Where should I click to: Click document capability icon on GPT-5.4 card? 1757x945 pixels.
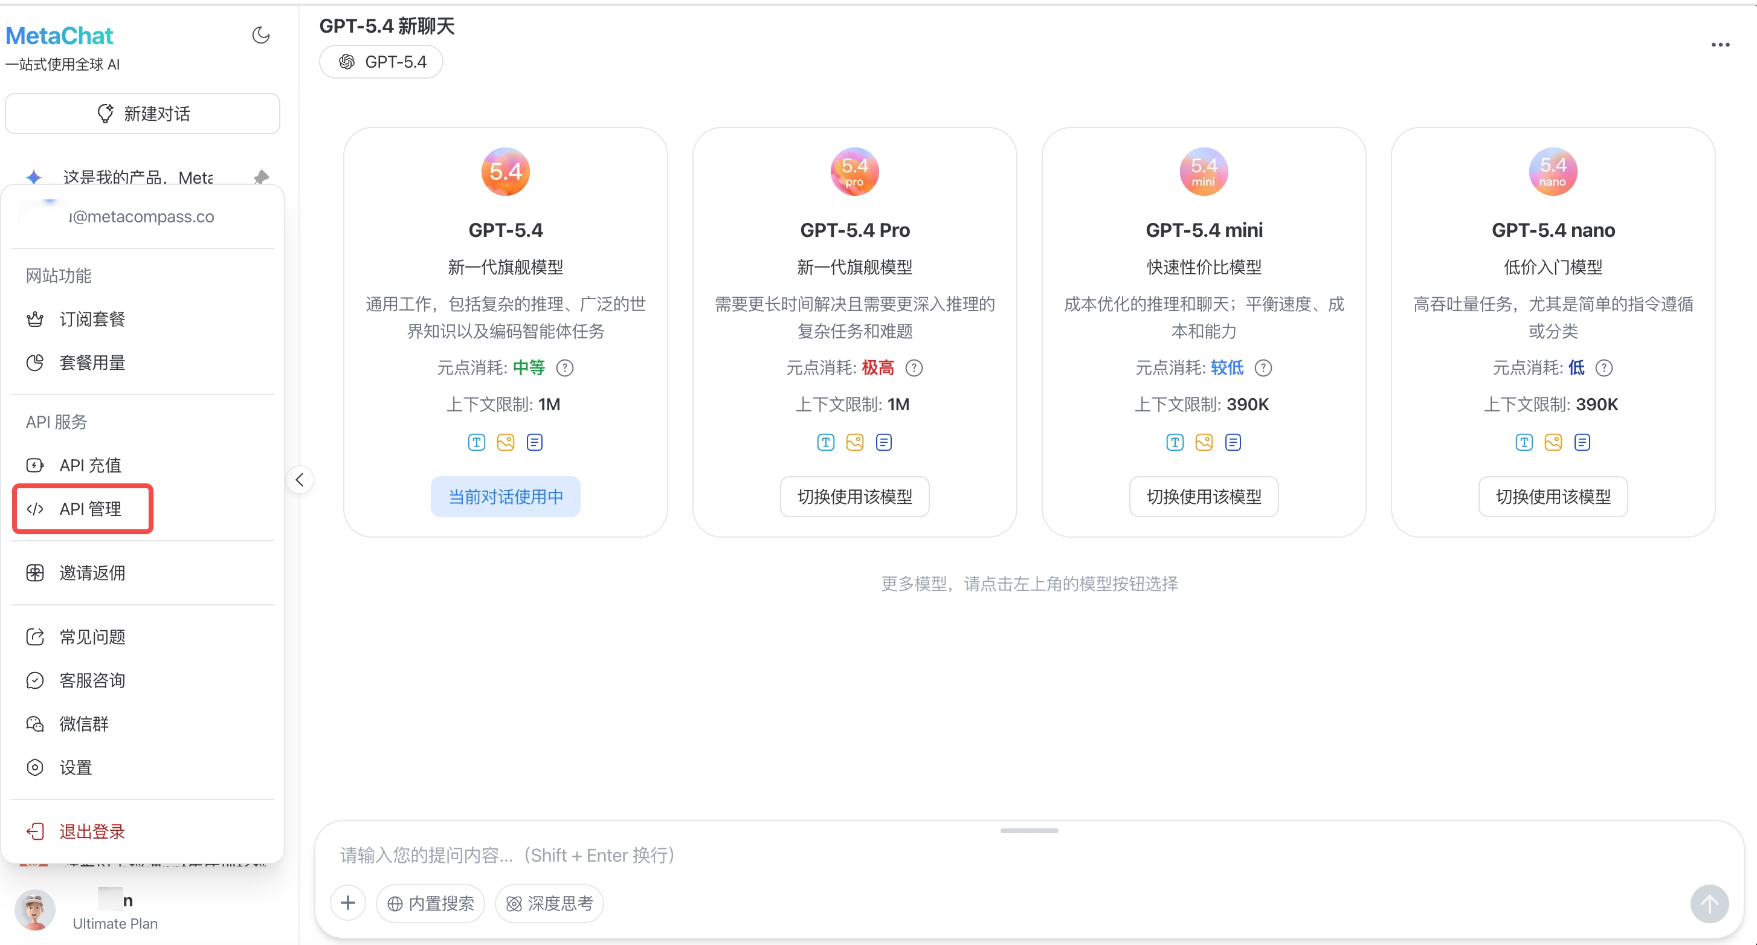pyautogui.click(x=535, y=443)
